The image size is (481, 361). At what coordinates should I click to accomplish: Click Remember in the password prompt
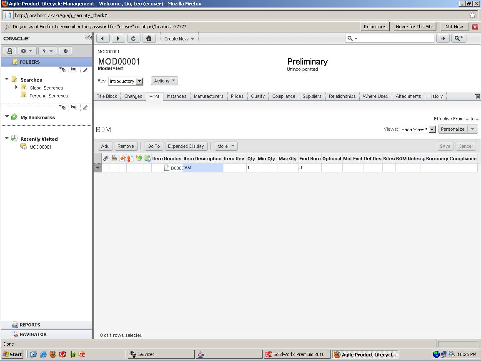pos(375,27)
